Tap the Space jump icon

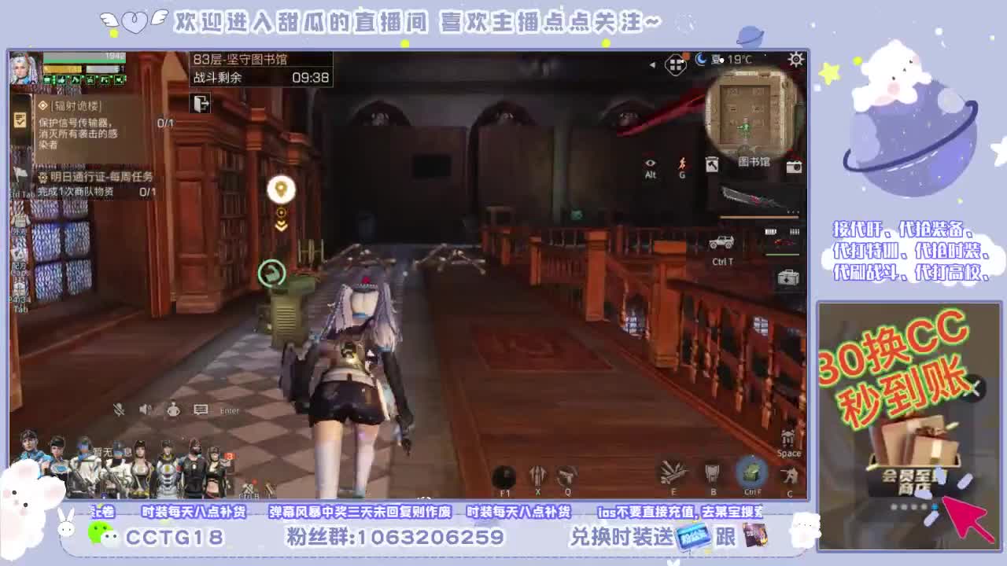pyautogui.click(x=789, y=438)
